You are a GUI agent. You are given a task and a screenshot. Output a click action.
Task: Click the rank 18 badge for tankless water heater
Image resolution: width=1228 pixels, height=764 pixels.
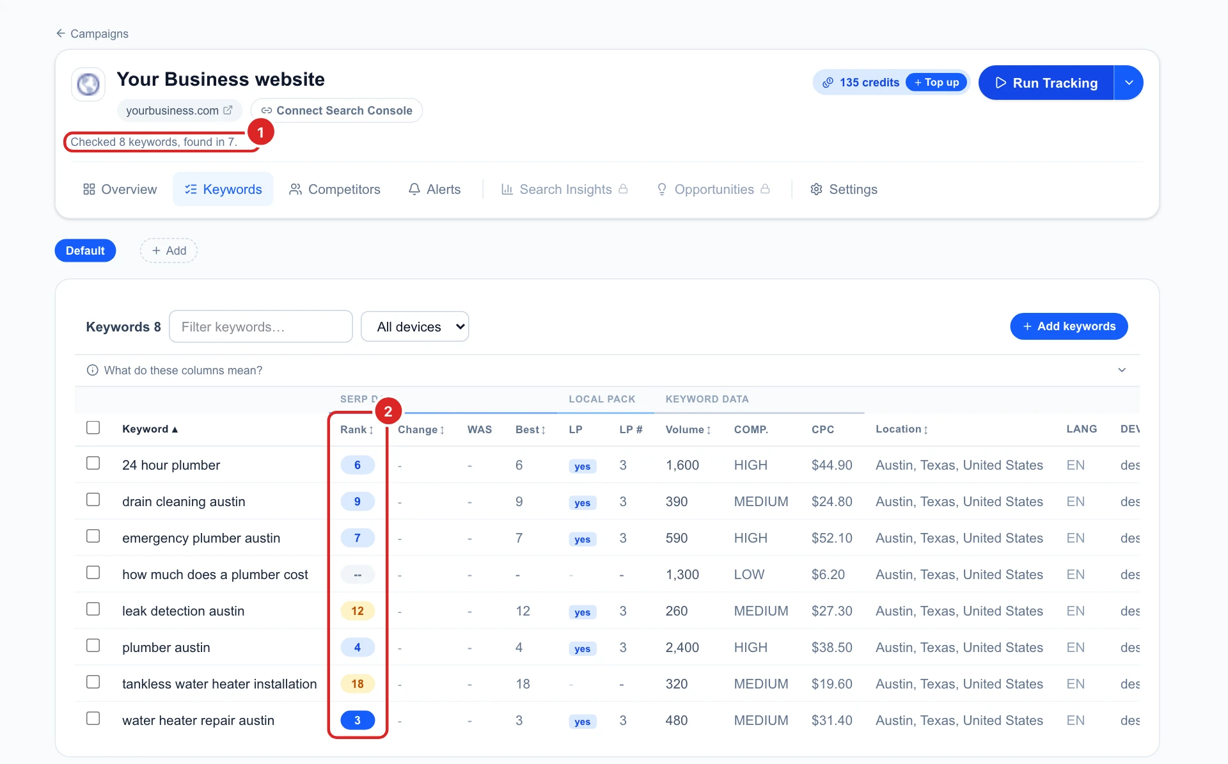point(358,684)
